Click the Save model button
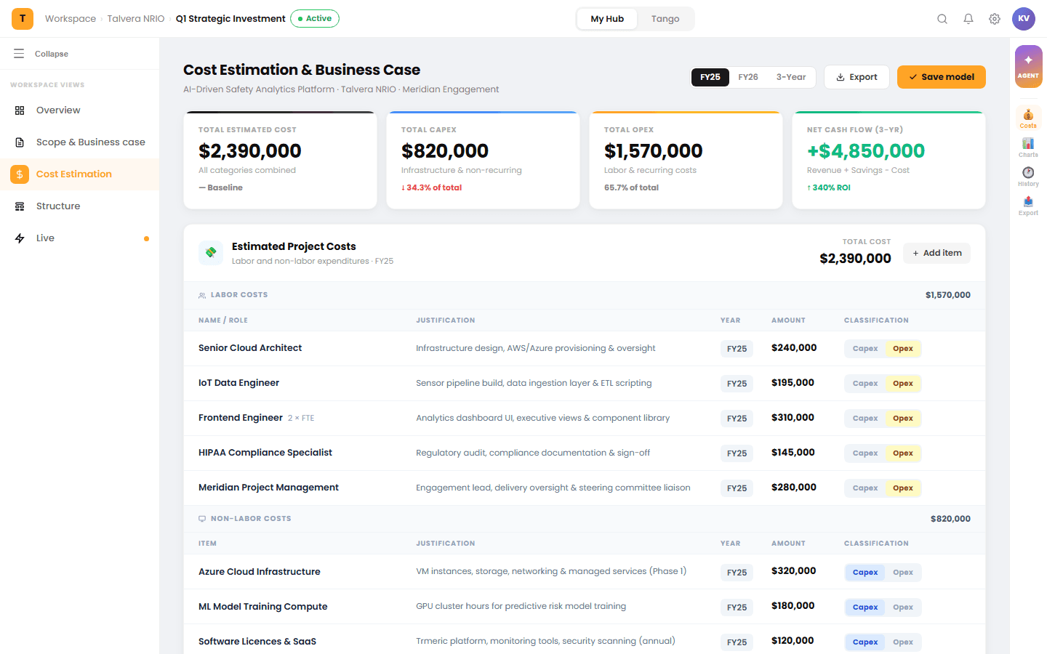This screenshot has height=654, width=1047. click(x=942, y=77)
